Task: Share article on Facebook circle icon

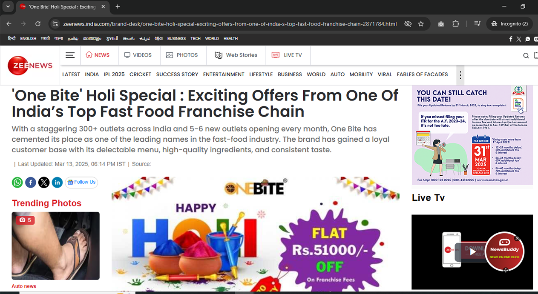Action: click(x=31, y=183)
